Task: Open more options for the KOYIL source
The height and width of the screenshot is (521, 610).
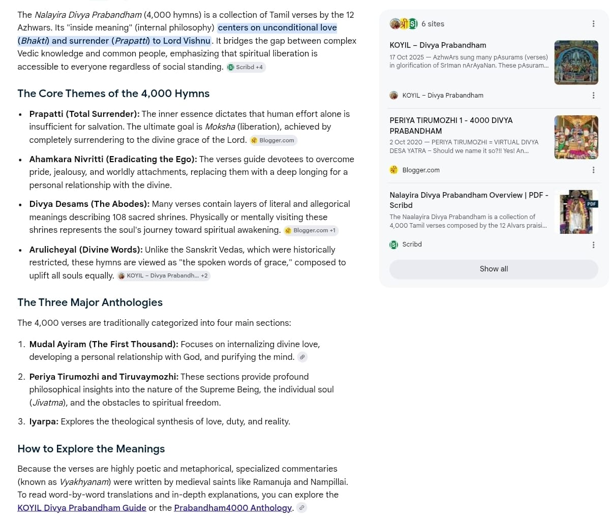Action: pyautogui.click(x=593, y=96)
